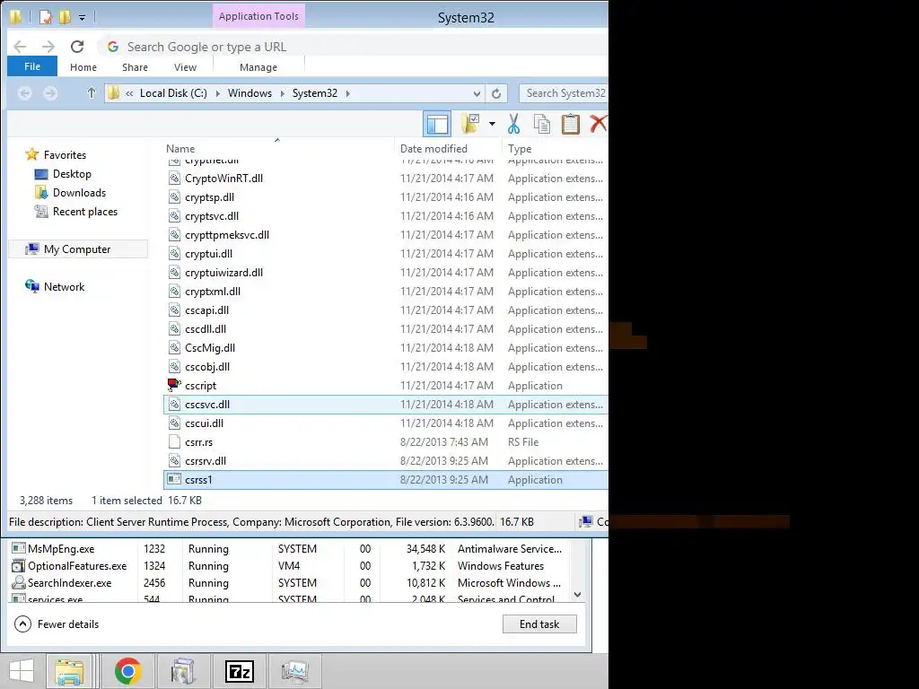The height and width of the screenshot is (689, 919).
Task: Select the cryptsvc.dll file
Action: pos(386,215)
